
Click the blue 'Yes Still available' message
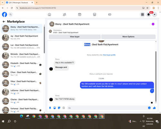[117, 85]
